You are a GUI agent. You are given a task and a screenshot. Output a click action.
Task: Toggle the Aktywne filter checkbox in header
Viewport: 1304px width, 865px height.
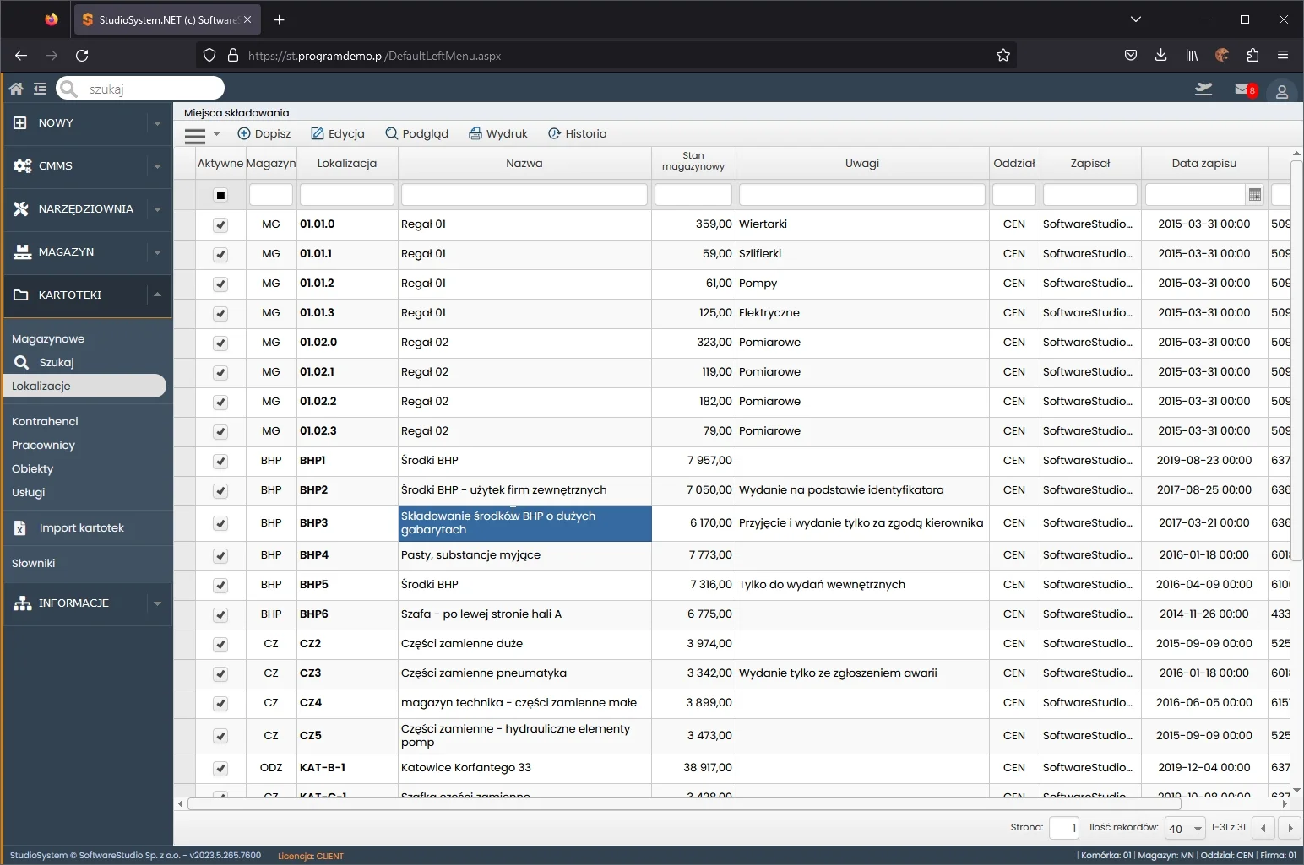pos(220,195)
